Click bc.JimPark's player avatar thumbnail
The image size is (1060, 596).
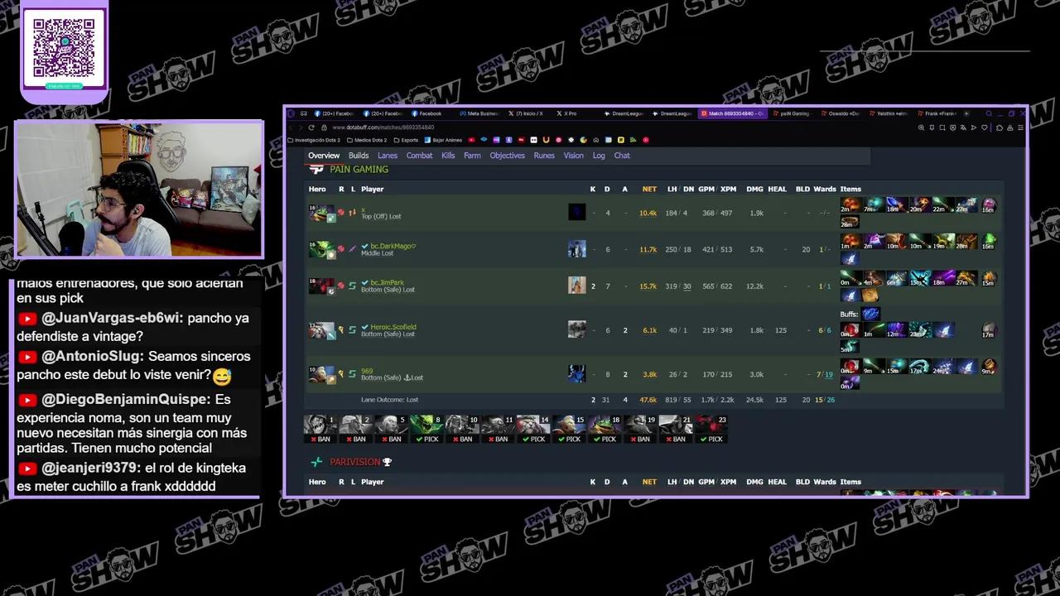tap(576, 286)
